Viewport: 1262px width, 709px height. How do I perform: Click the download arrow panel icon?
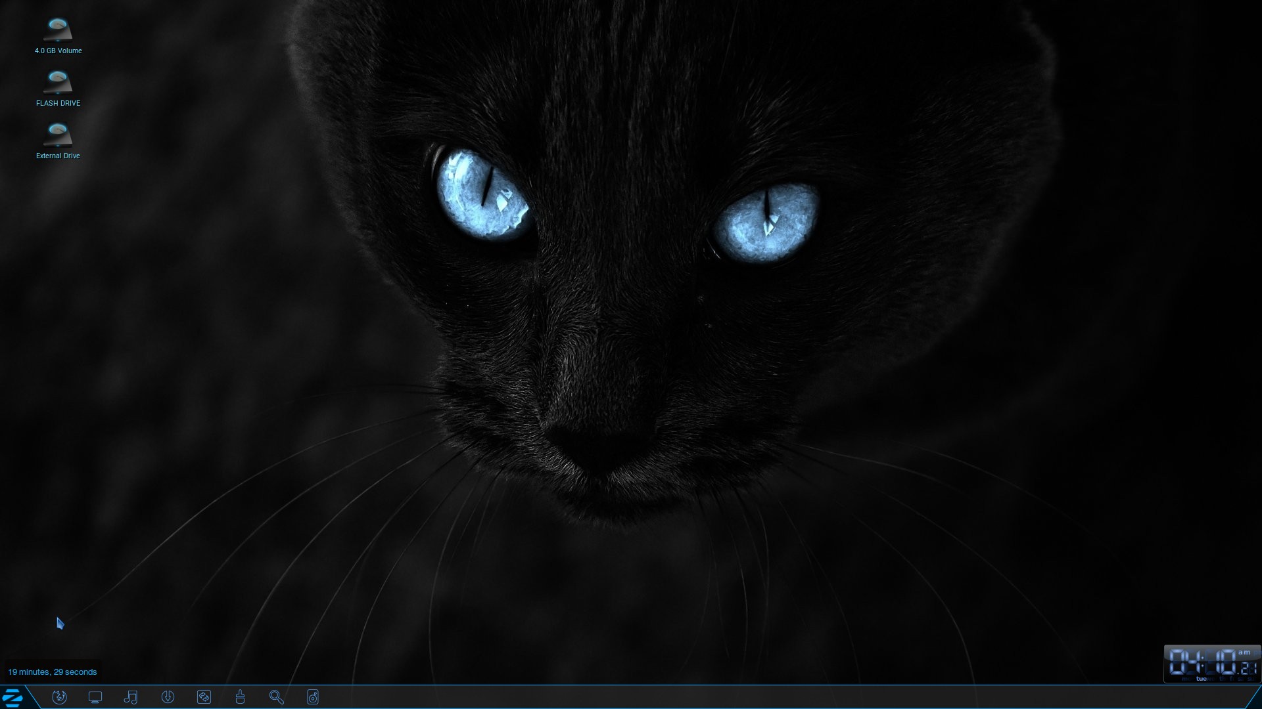tap(168, 697)
